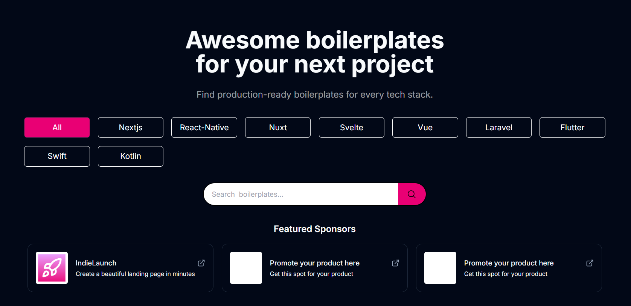Click external link icon on right sponsor card

(590, 263)
